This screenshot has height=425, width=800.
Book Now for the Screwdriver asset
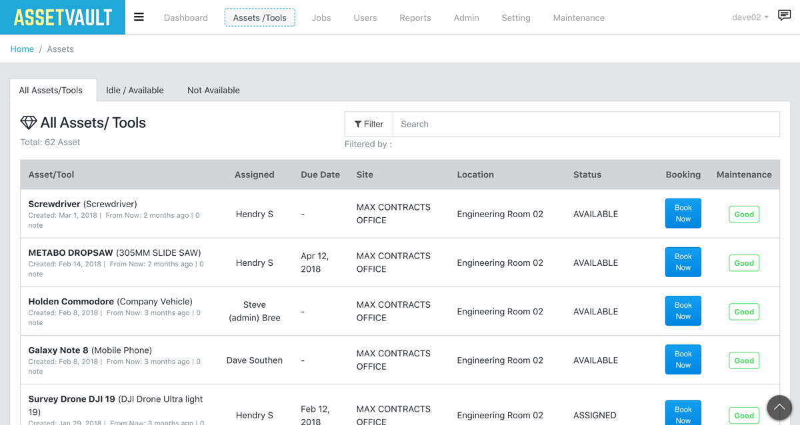(683, 213)
